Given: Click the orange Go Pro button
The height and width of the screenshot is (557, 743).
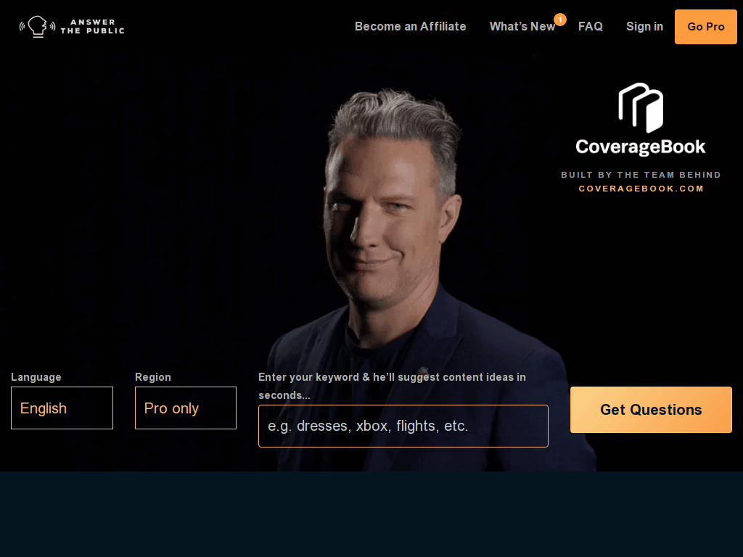Looking at the screenshot, I should pyautogui.click(x=705, y=27).
